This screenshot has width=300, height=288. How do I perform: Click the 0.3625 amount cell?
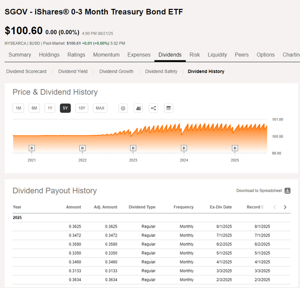(75, 227)
